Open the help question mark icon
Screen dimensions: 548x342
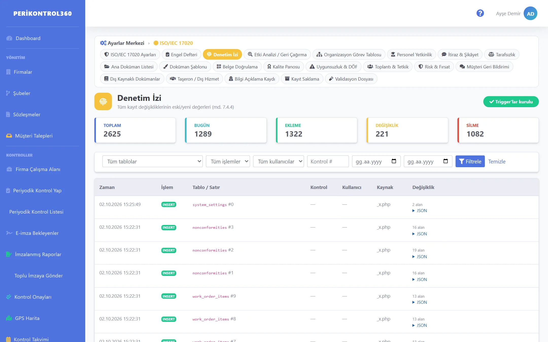[x=480, y=13]
